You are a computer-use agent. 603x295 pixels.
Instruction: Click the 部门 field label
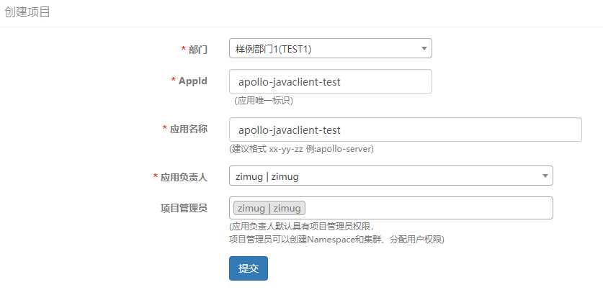tap(198, 49)
